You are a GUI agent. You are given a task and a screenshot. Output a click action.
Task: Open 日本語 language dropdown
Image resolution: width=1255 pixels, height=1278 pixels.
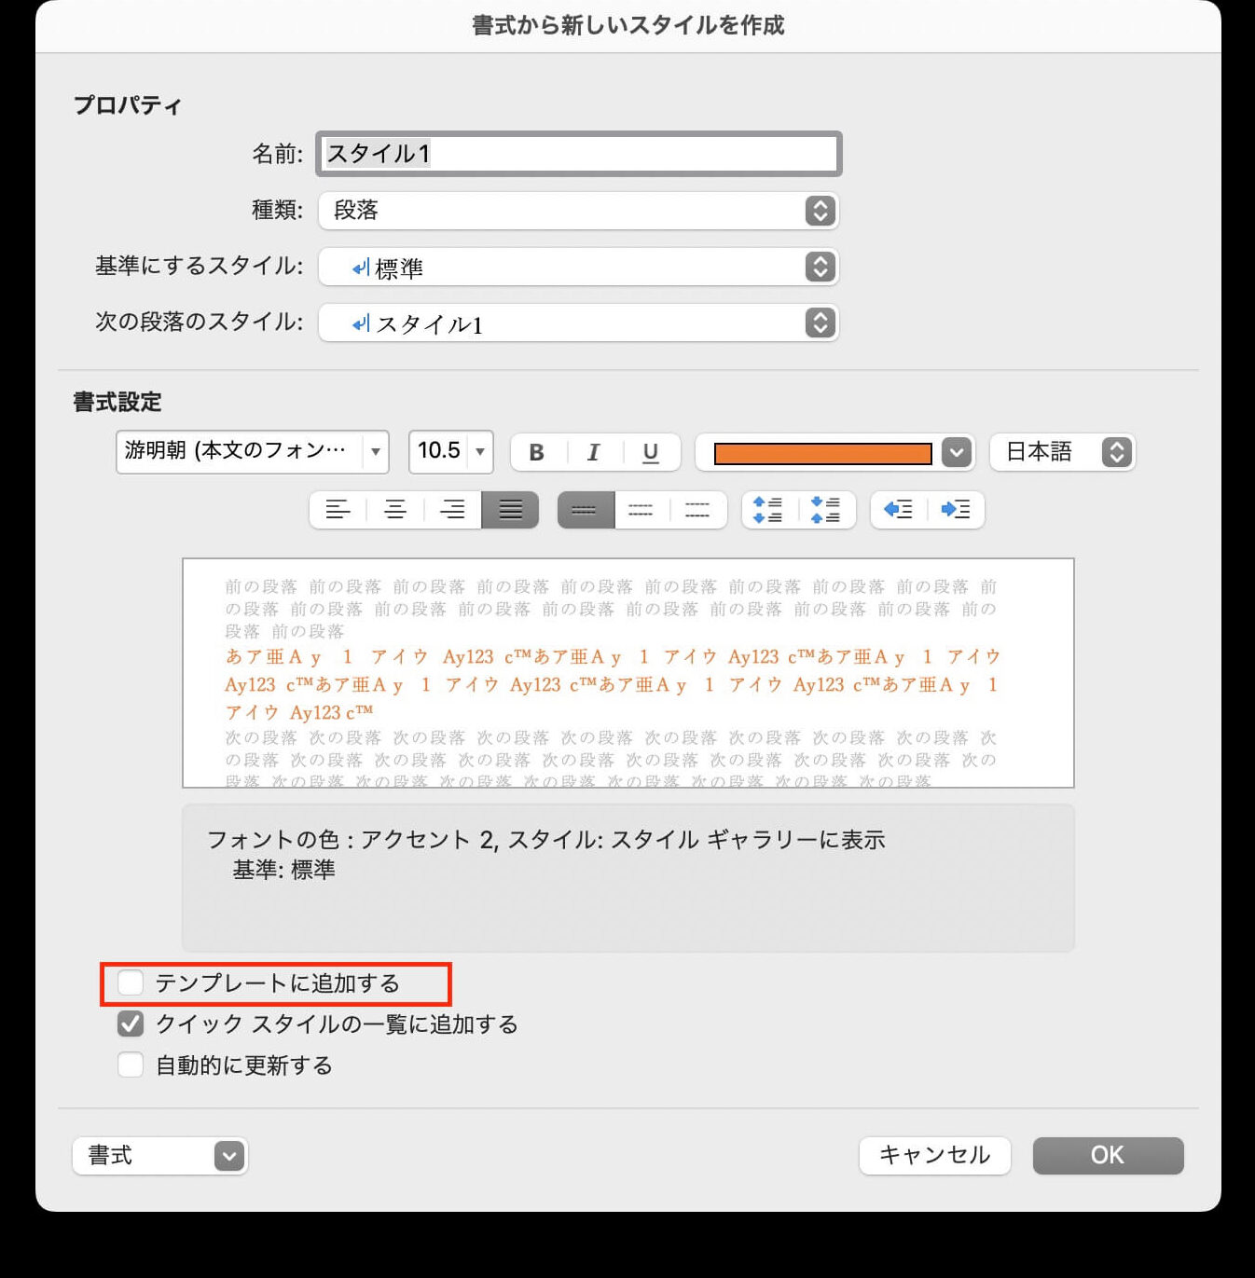click(x=1063, y=452)
